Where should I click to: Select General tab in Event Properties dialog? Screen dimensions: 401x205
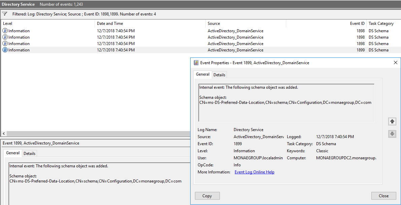[203, 74]
